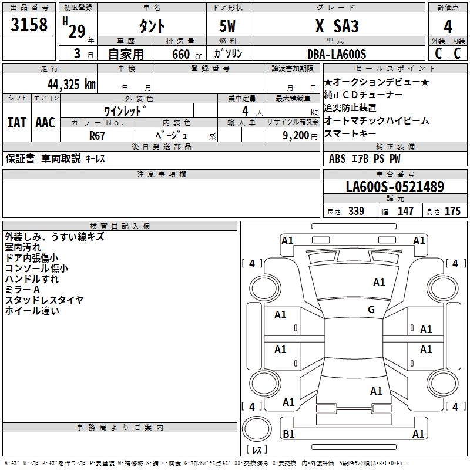Click the exterior grade C under 外装

click(438, 53)
